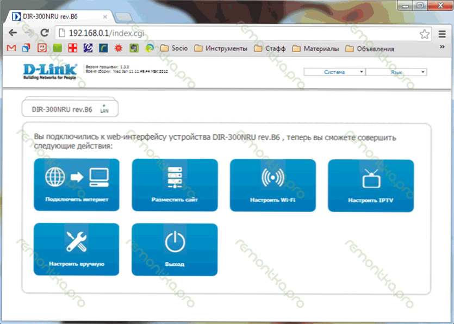
Task: Switch to the DIR-300NRU rev.B6 browser tab
Action: tap(59, 16)
